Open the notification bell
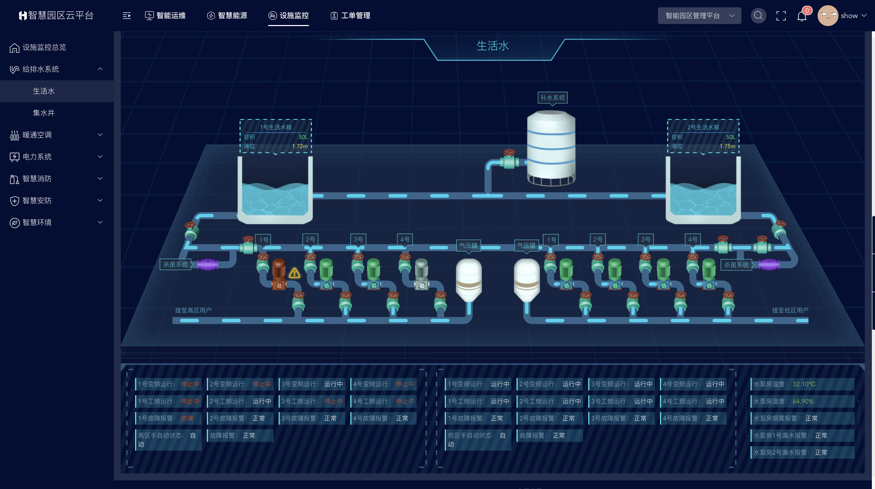Image resolution: width=875 pixels, height=489 pixels. 802,16
